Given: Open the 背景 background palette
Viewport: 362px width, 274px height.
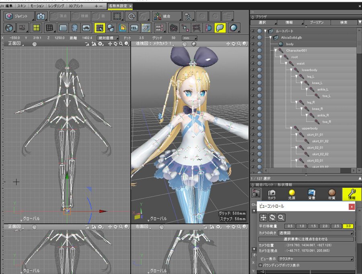Looking at the screenshot, I should [x=312, y=194].
